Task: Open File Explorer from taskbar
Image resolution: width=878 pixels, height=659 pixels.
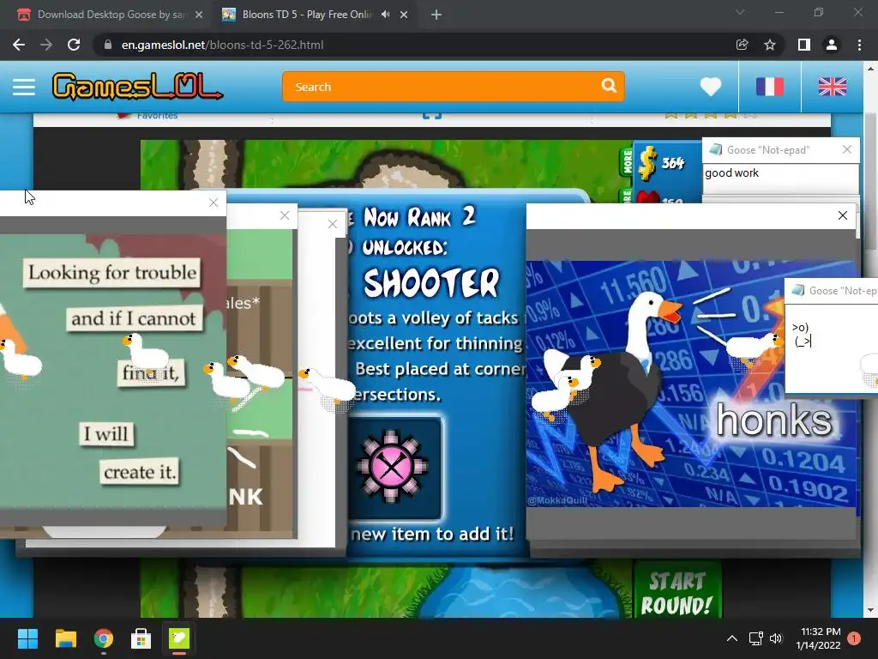Action: (65, 638)
